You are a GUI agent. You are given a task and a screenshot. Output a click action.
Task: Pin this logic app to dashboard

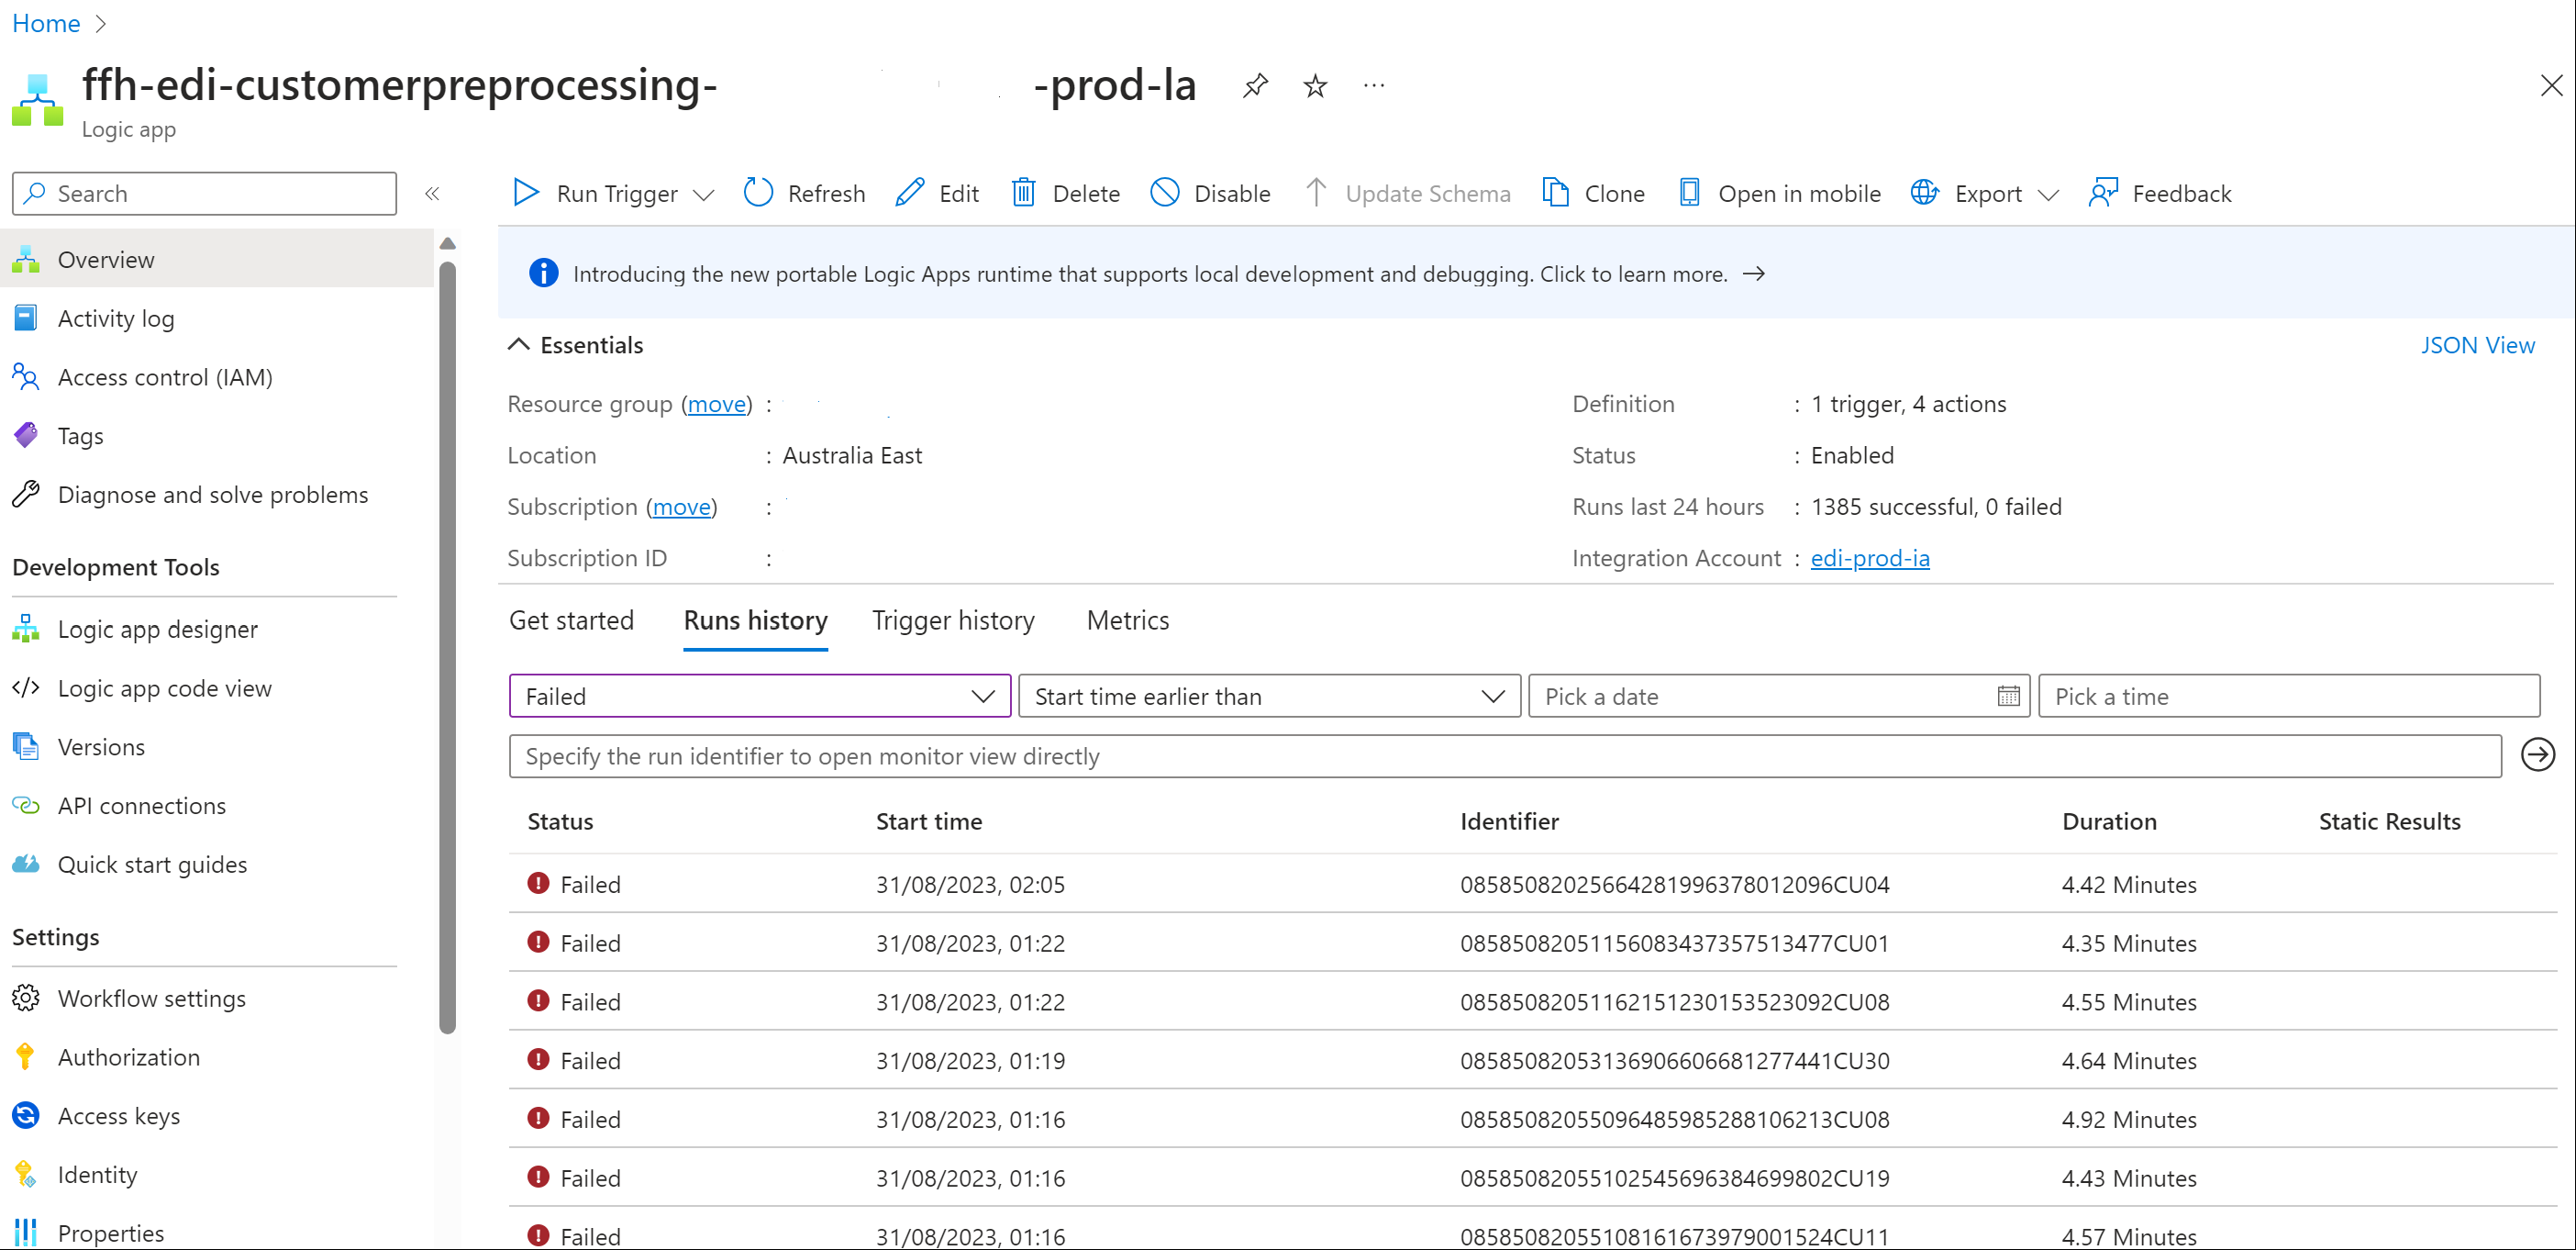tap(1255, 86)
